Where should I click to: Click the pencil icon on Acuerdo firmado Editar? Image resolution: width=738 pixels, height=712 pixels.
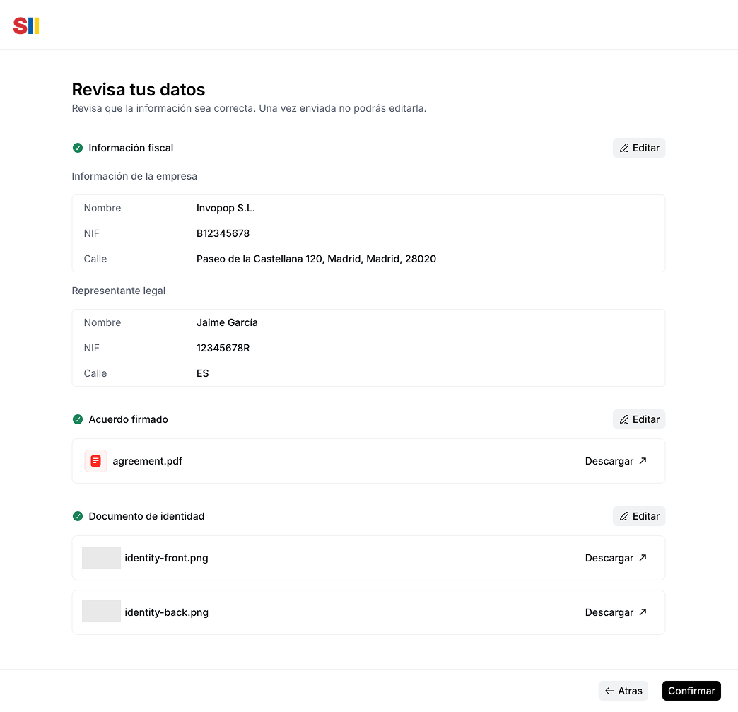(x=624, y=419)
